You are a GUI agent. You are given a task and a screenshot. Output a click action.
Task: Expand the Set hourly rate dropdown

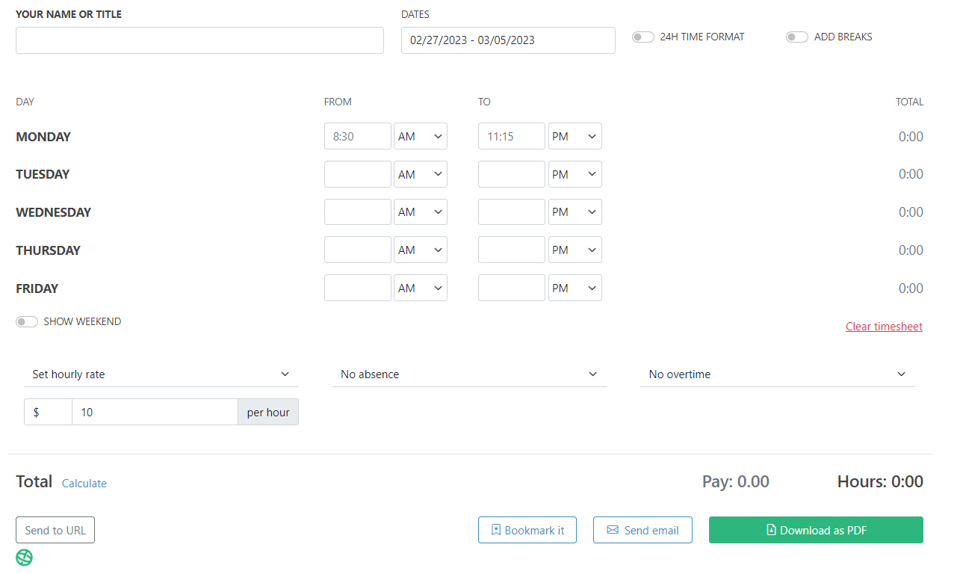pos(161,374)
